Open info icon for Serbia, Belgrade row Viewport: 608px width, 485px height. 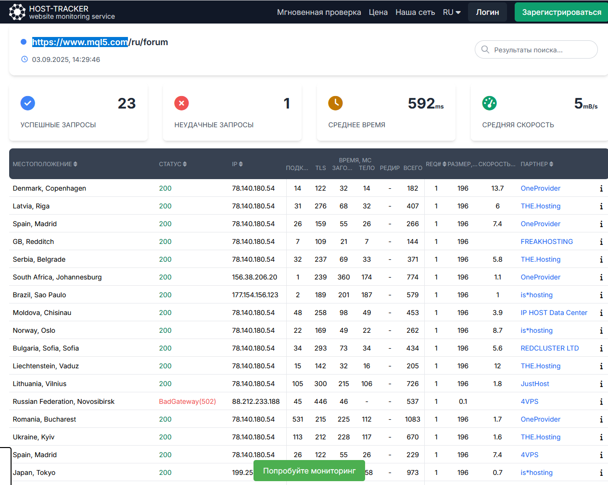click(601, 259)
